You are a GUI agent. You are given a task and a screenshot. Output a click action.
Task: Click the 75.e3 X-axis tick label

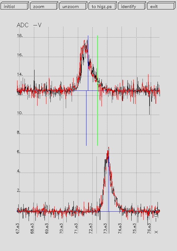click(x=135, y=229)
